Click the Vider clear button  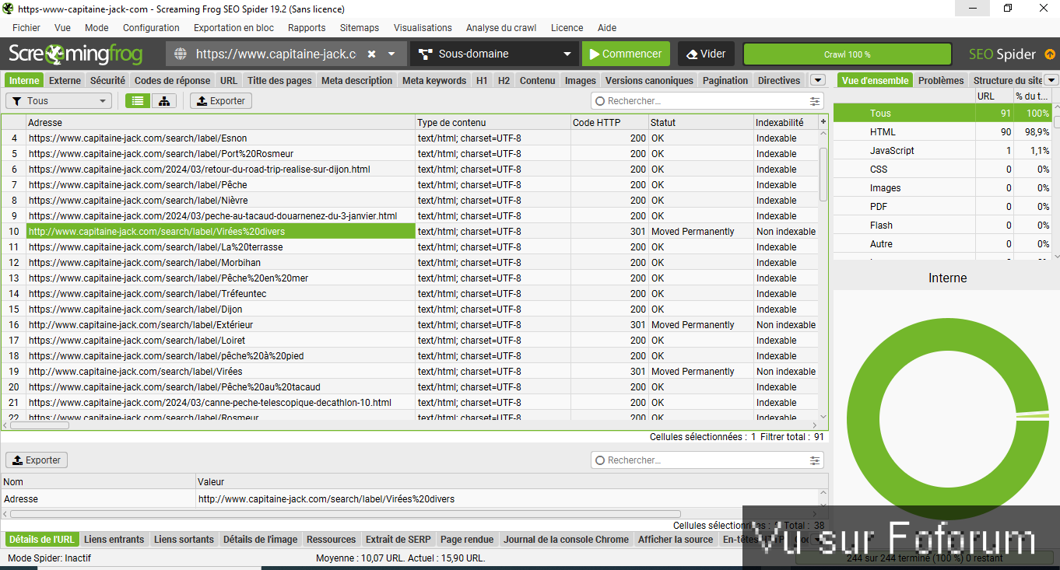[706, 54]
